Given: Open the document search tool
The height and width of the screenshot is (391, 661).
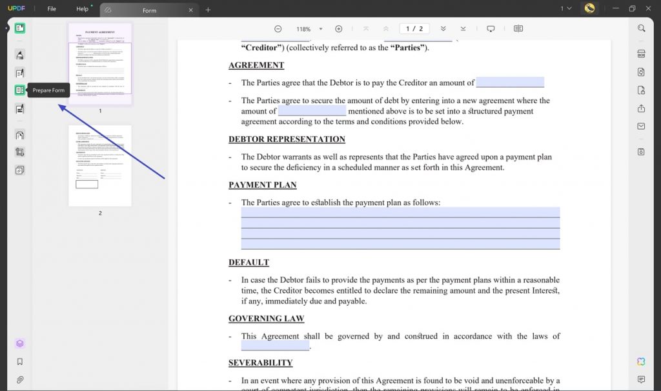Looking at the screenshot, I should (x=640, y=28).
